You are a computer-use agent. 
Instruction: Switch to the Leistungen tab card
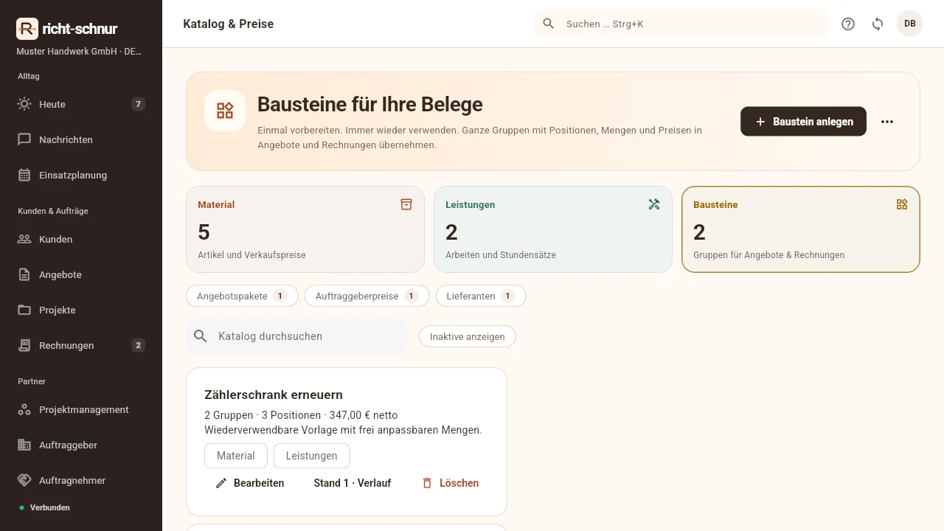click(553, 229)
